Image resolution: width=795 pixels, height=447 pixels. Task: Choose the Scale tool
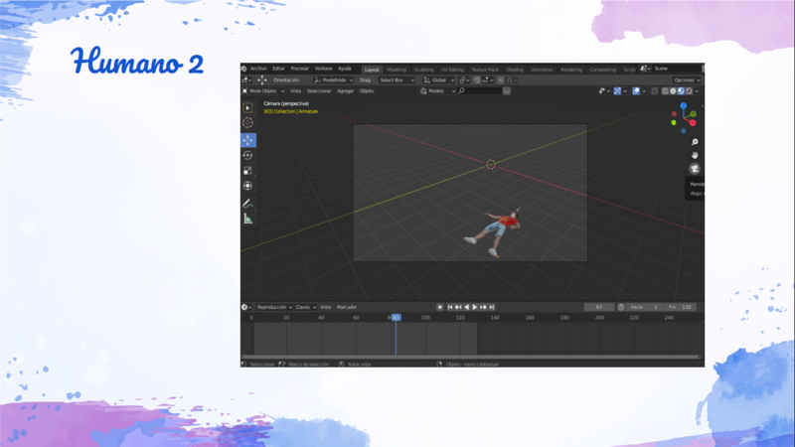pos(247,171)
